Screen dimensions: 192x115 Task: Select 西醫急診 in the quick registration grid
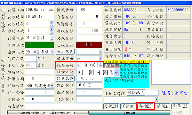click(x=141, y=69)
